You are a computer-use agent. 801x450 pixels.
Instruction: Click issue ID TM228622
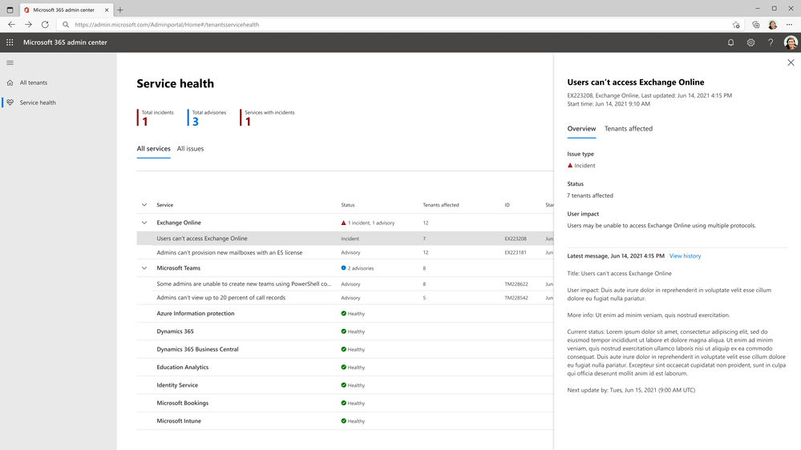[516, 284]
